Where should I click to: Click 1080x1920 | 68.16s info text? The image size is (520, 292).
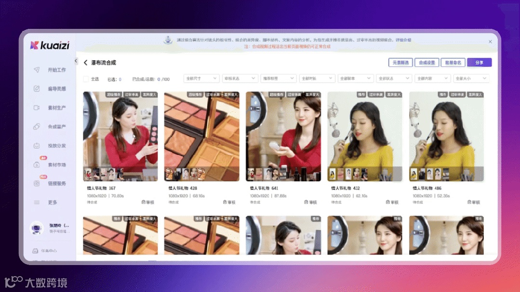(187, 196)
